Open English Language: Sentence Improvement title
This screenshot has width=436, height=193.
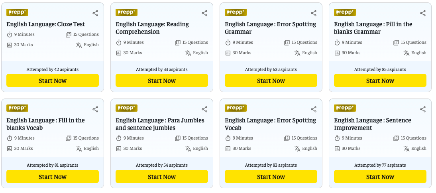[372, 124]
